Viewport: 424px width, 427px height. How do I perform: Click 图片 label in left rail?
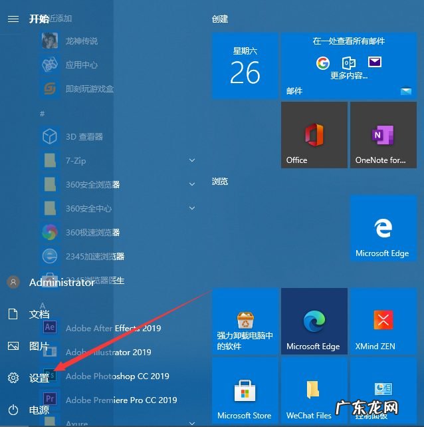point(39,346)
